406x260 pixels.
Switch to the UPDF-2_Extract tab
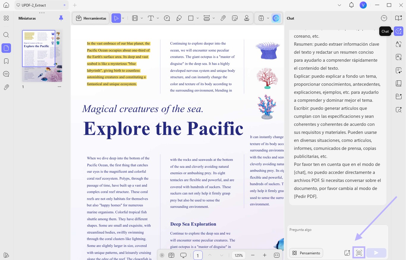[41, 5]
